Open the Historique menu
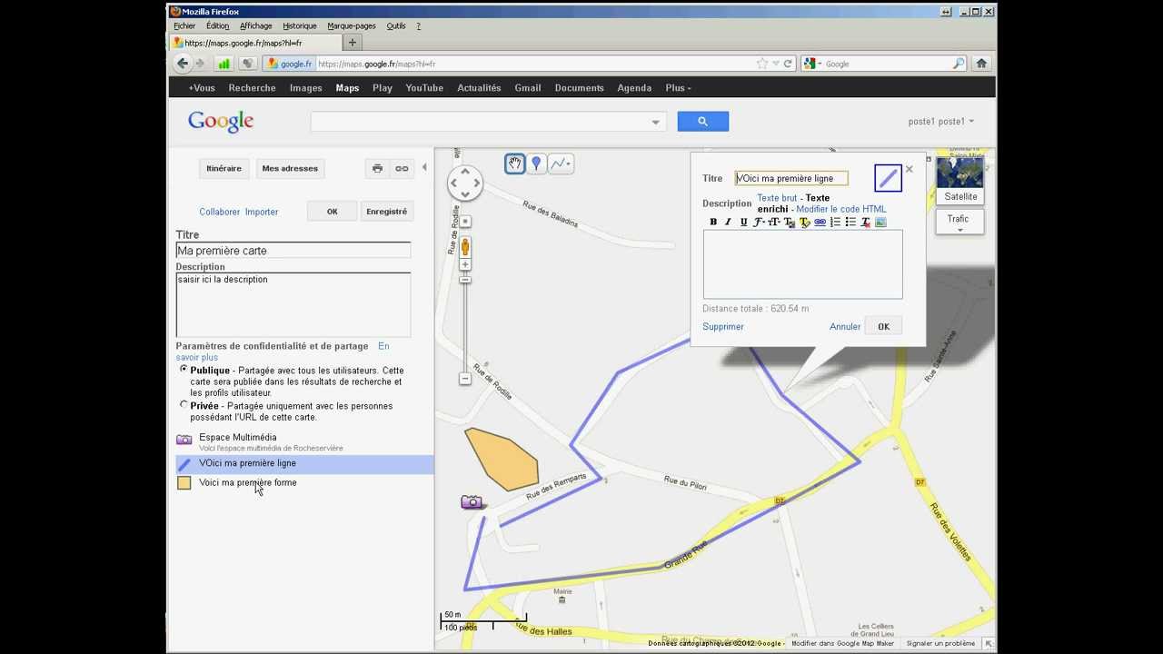1163x654 pixels. coord(300,26)
